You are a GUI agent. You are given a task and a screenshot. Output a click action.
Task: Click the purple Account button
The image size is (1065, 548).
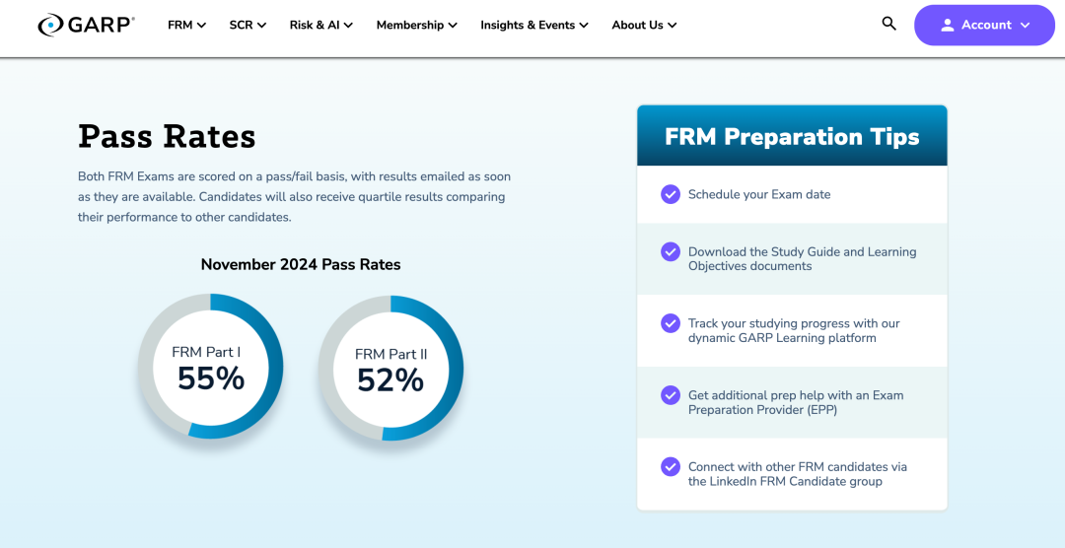pos(984,25)
